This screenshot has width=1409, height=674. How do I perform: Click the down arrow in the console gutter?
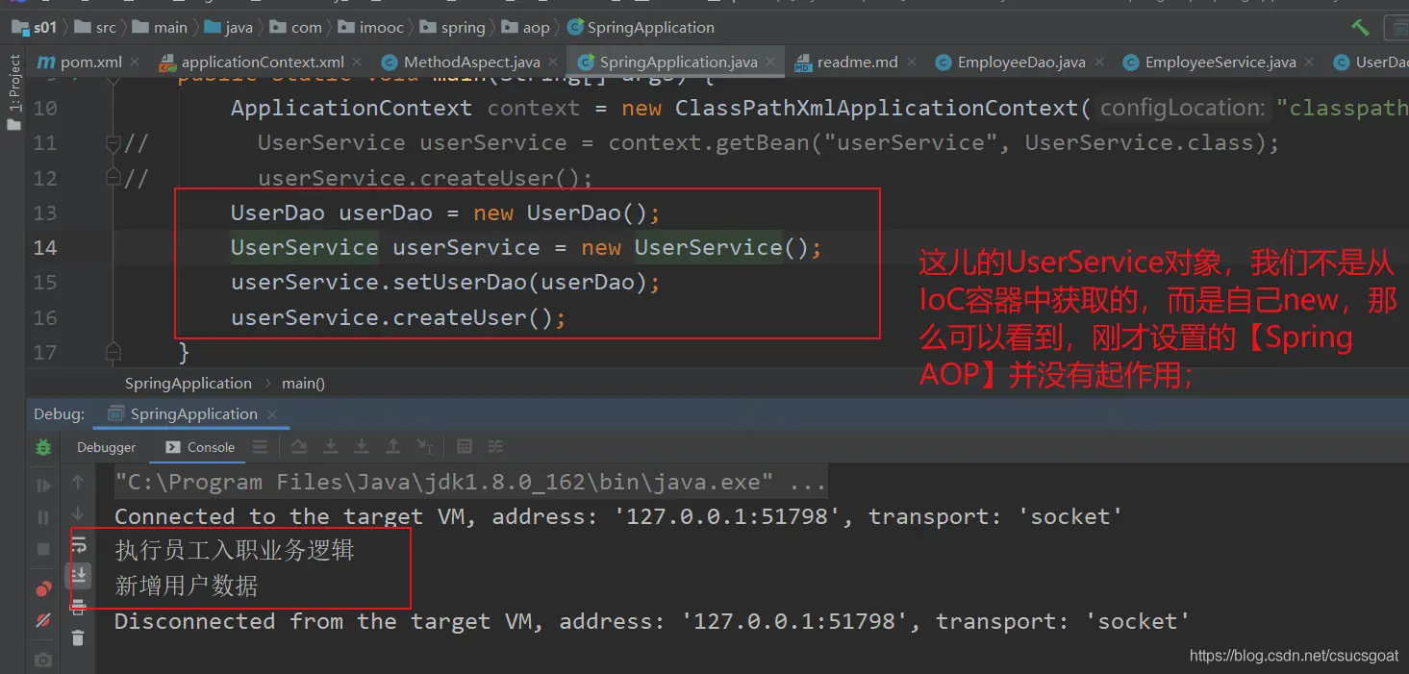tap(78, 513)
